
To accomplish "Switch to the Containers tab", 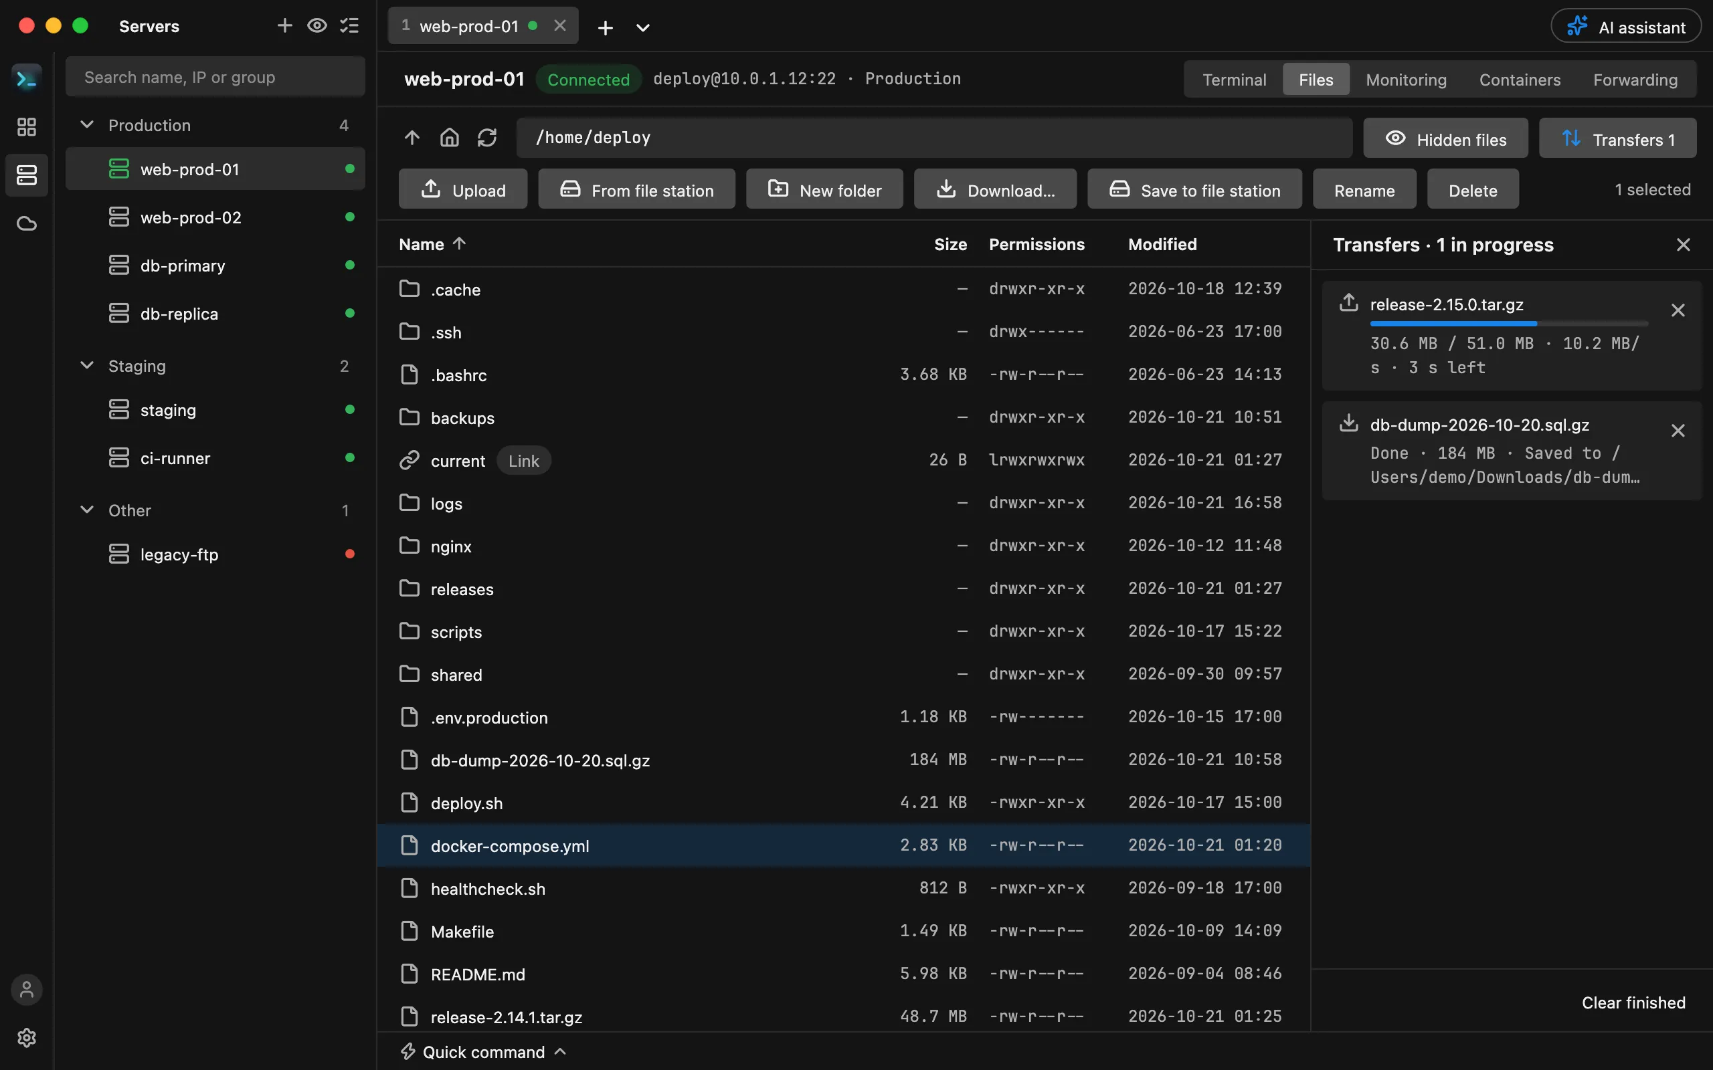I will (x=1520, y=80).
